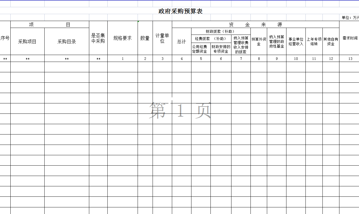Select the 序号 header cell

[5, 38]
